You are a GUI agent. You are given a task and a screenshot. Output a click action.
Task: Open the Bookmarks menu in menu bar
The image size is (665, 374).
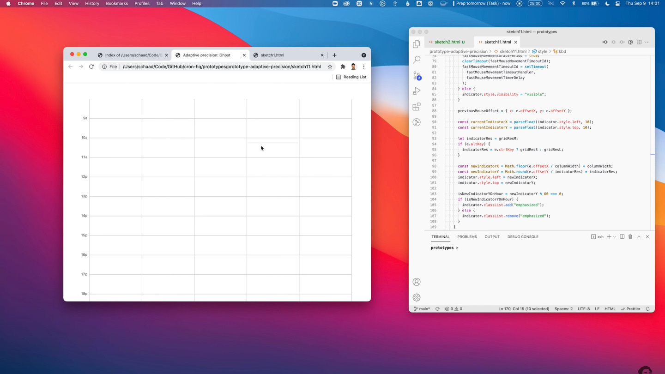point(117,3)
